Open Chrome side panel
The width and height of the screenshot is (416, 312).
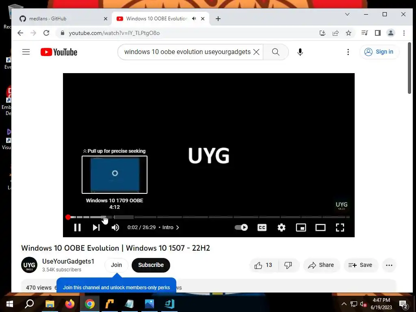(x=378, y=33)
